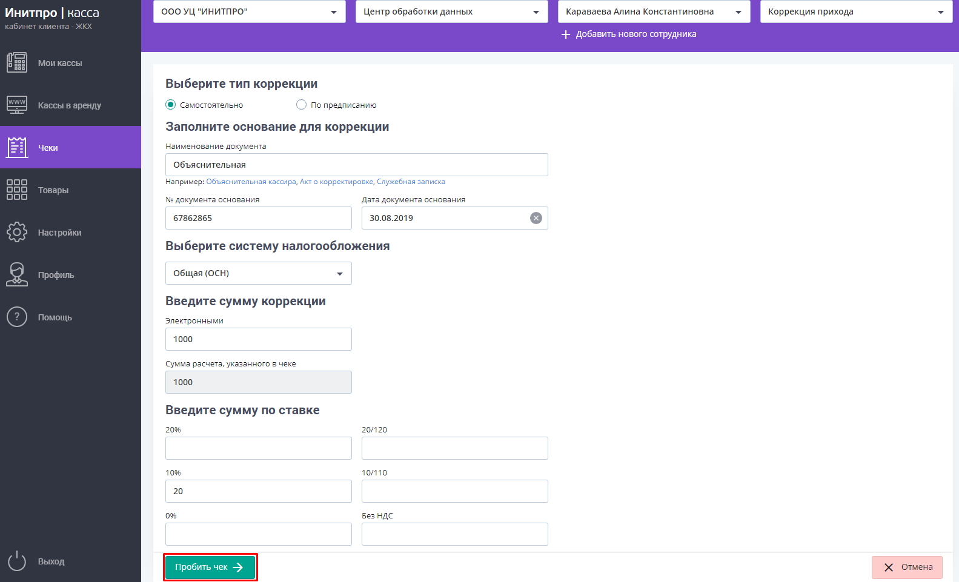Viewport: 959px width, 582px height.
Task: Click the Дата документа основания field
Action: click(x=455, y=218)
